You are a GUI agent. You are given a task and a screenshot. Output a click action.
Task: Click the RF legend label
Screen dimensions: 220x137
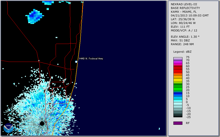point(188,123)
